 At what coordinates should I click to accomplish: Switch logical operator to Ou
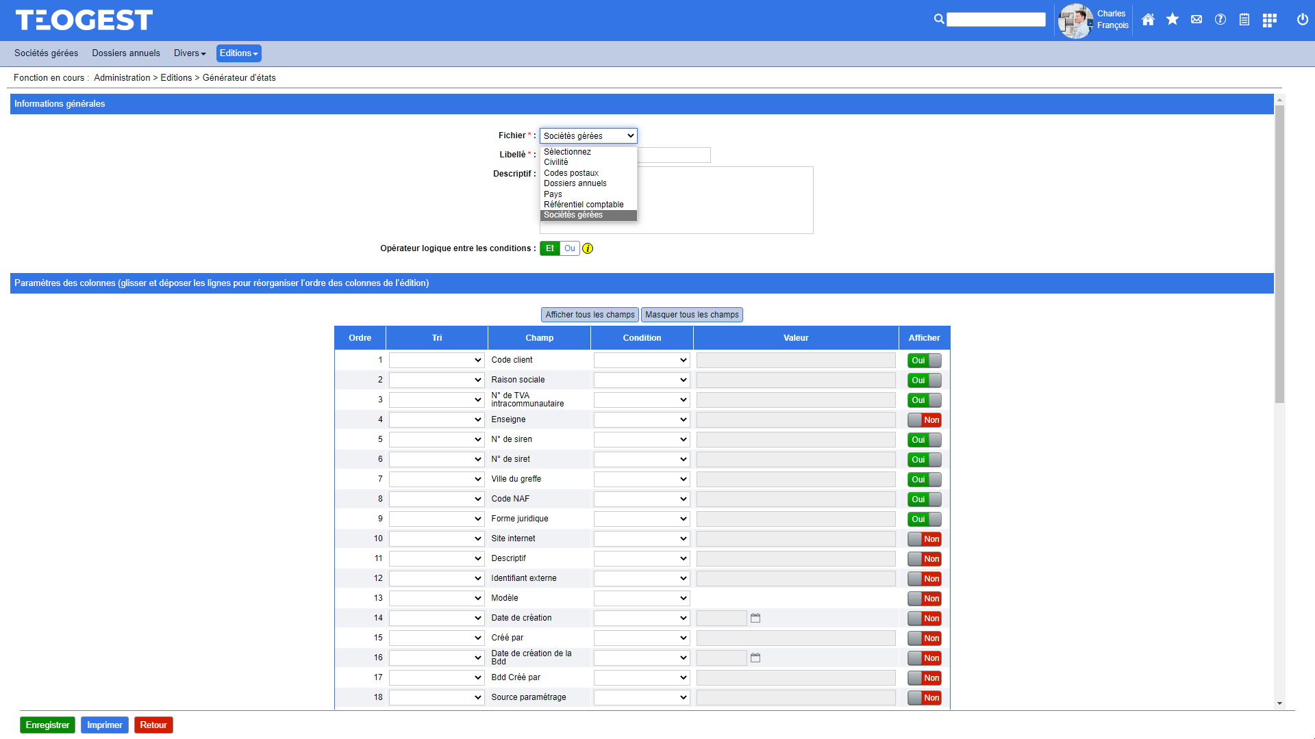coord(570,248)
